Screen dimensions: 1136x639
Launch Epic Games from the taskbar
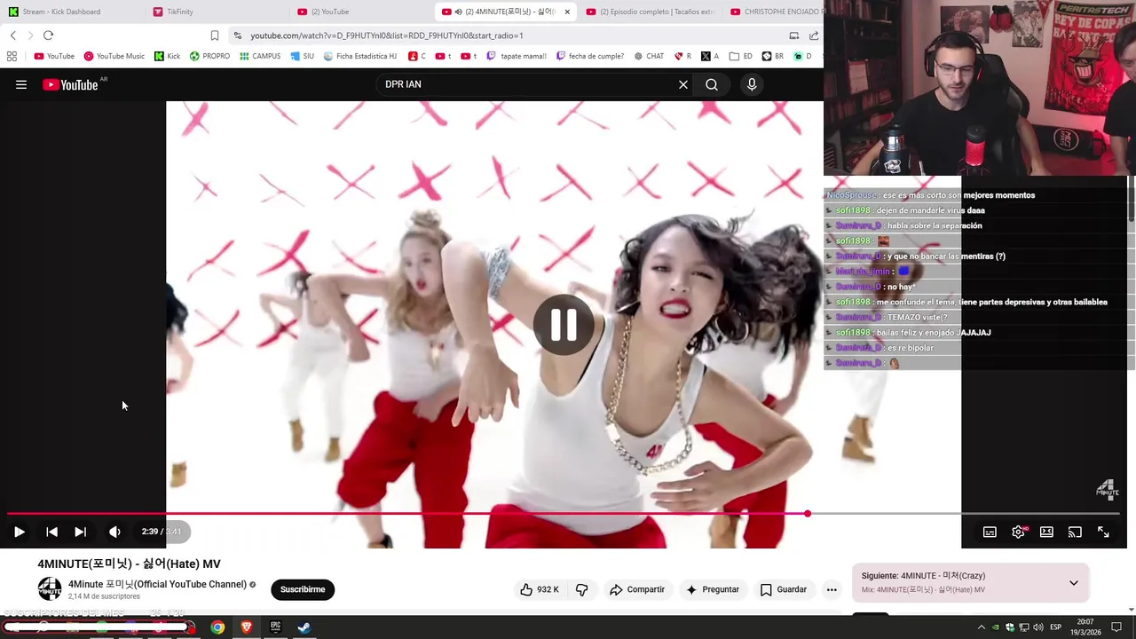[275, 627]
